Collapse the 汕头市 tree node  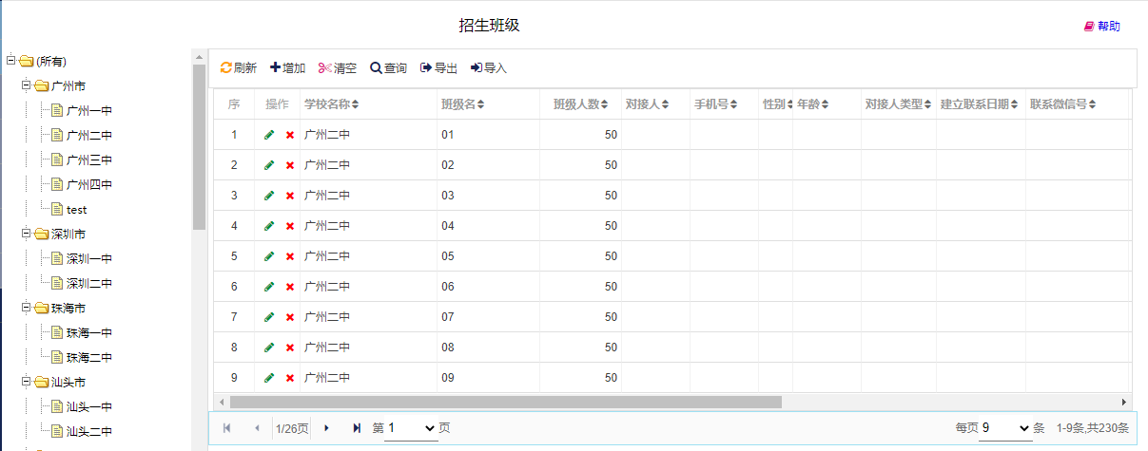(26, 382)
